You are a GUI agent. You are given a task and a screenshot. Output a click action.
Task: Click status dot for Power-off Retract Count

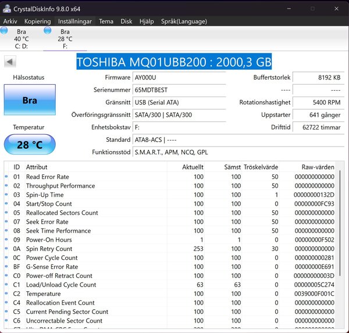[x=6, y=275]
